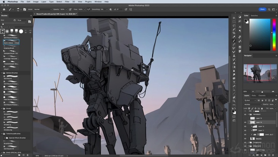The height and width of the screenshot is (157, 278).
Task: Open layer filter Kind dropdown
Action: [250, 101]
